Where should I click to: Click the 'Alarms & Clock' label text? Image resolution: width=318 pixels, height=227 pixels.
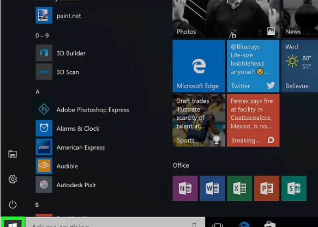pyautogui.click(x=78, y=128)
